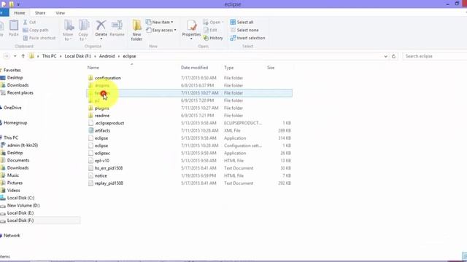
Task: Click the Android breadcrumb
Action: [107, 56]
